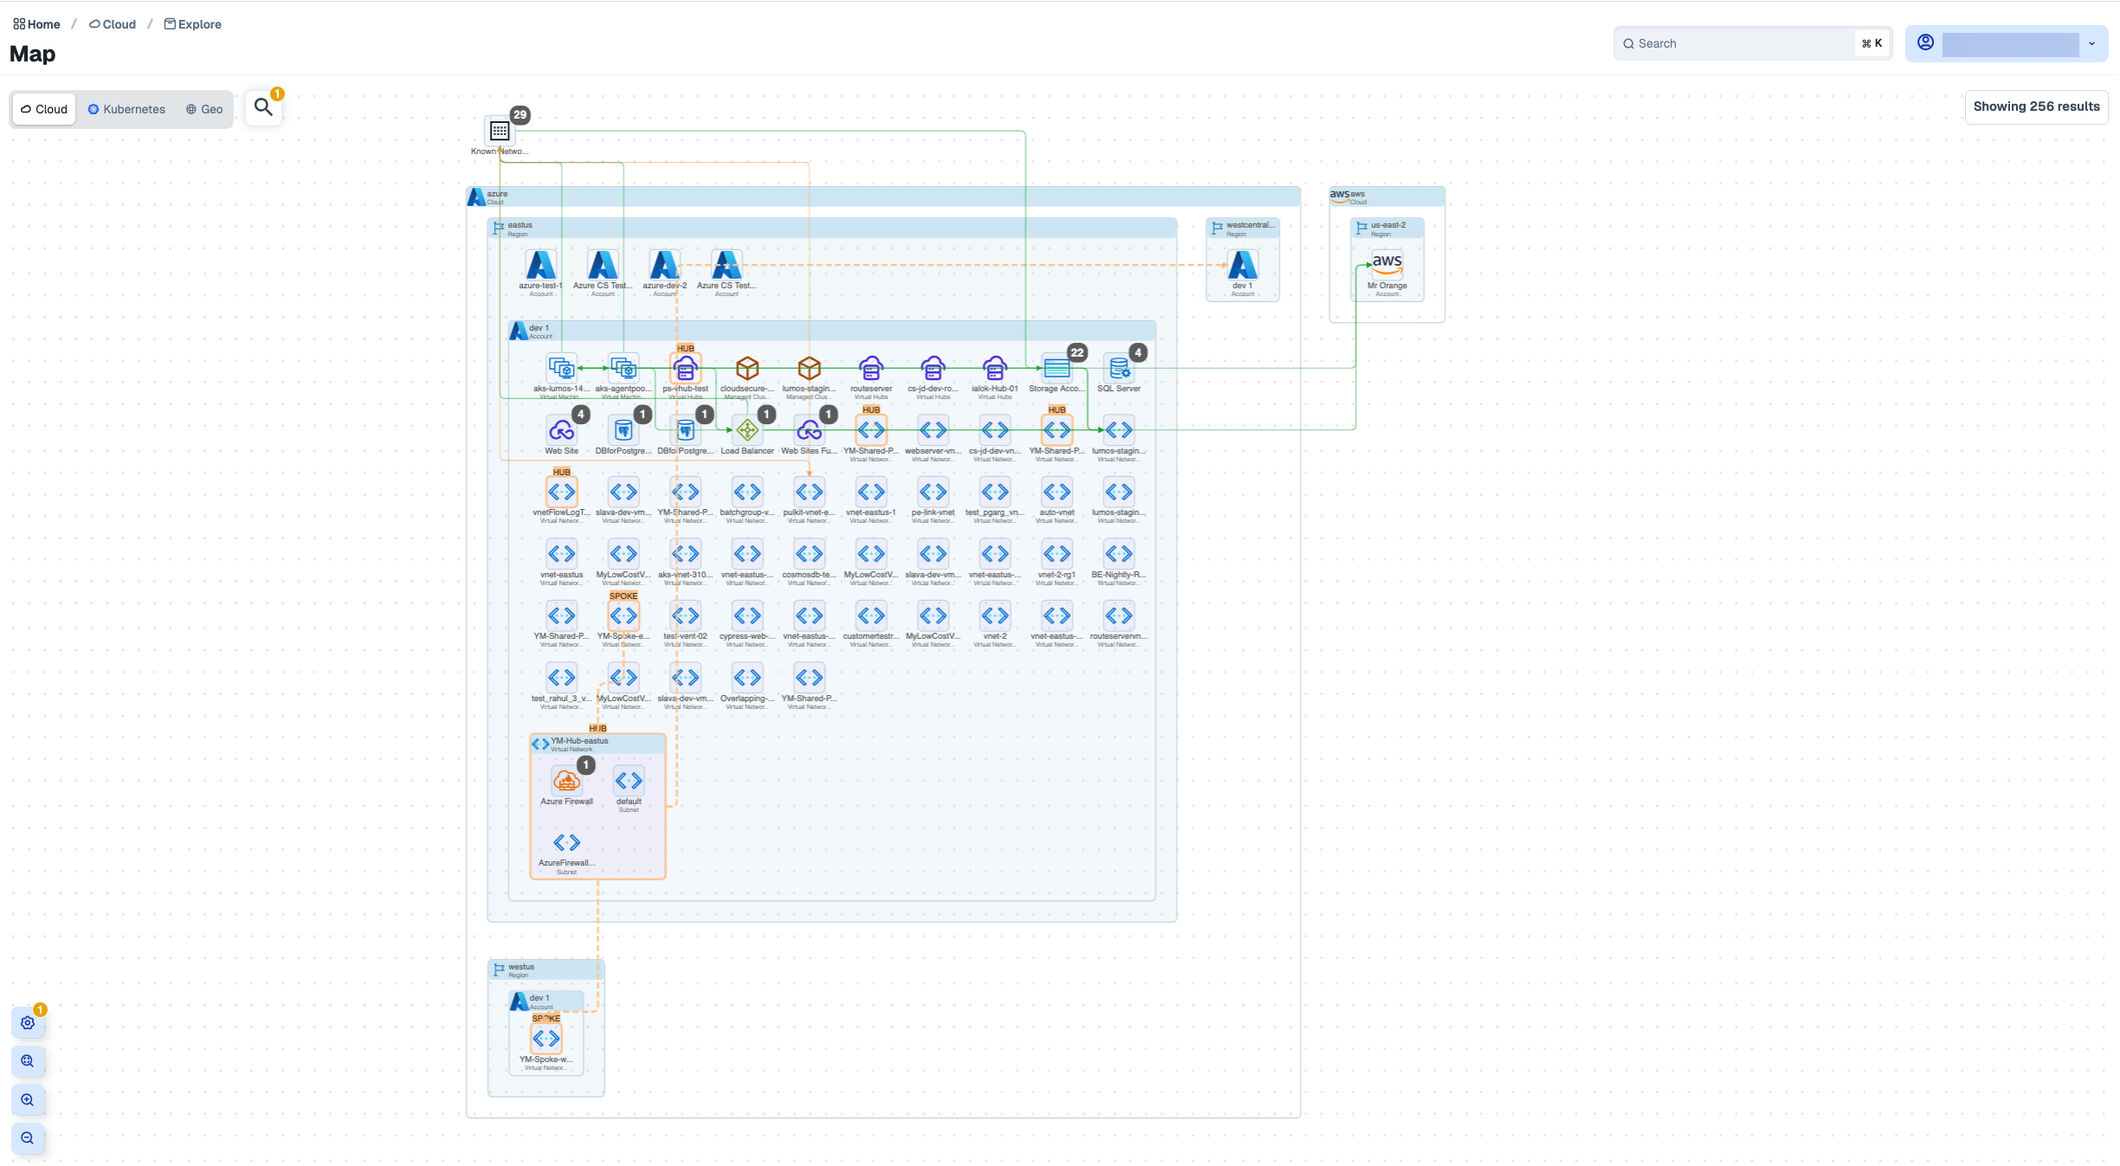
Task: Select the ps-vhub-test virtual hub node
Action: click(x=686, y=368)
